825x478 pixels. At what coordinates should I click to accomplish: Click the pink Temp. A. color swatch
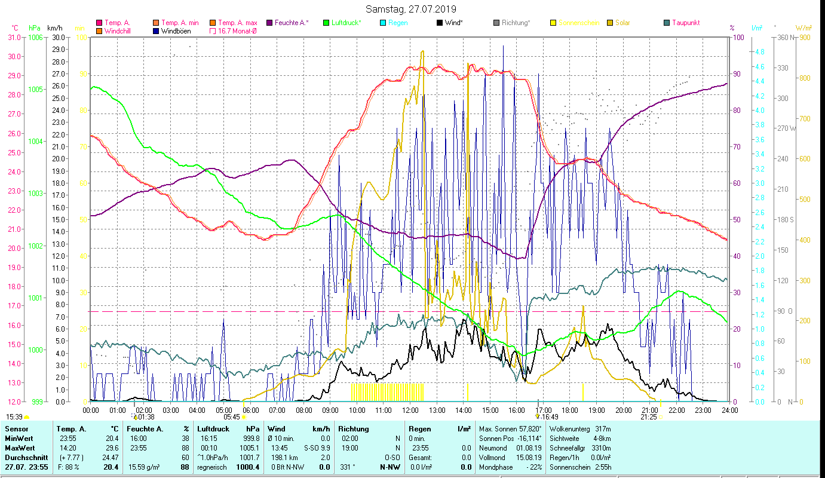(x=99, y=23)
